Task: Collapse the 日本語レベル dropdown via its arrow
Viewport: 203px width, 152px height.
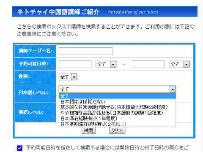Action: pyautogui.click(x=173, y=89)
